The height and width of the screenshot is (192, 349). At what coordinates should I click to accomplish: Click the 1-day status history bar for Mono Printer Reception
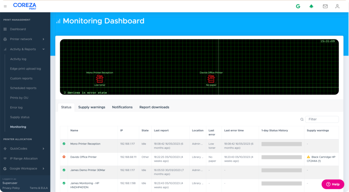pyautogui.click(x=281, y=144)
